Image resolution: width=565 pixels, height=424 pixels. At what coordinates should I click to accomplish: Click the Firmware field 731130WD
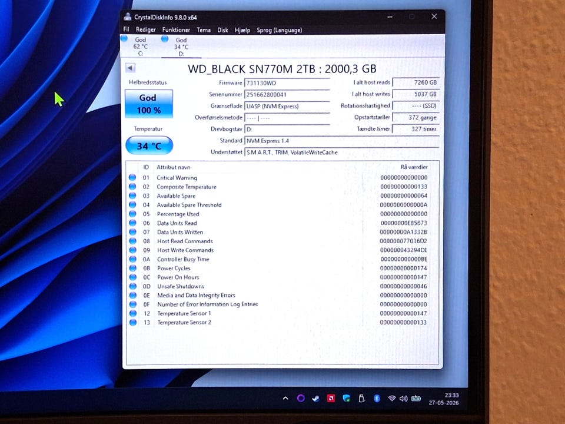tap(287, 83)
